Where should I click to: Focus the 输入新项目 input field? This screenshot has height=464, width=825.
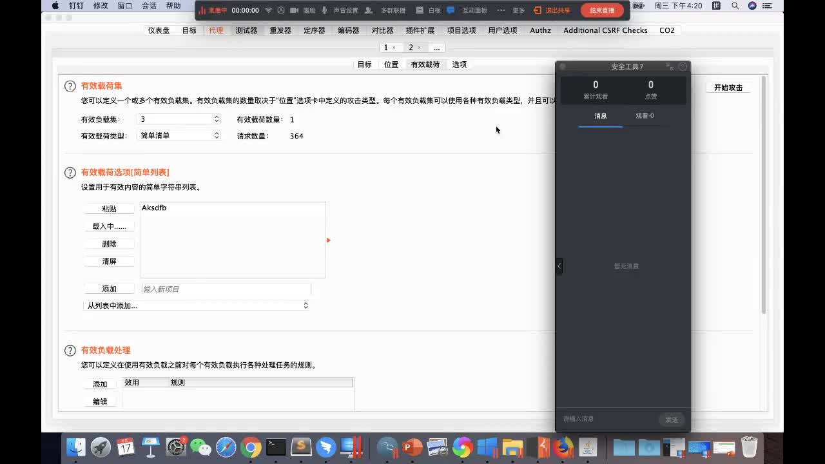(226, 289)
